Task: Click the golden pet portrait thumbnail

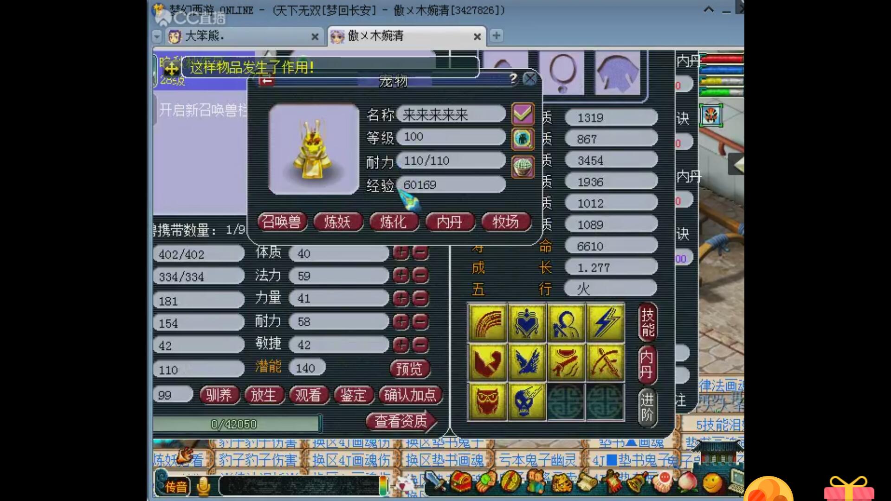Action: pyautogui.click(x=314, y=149)
